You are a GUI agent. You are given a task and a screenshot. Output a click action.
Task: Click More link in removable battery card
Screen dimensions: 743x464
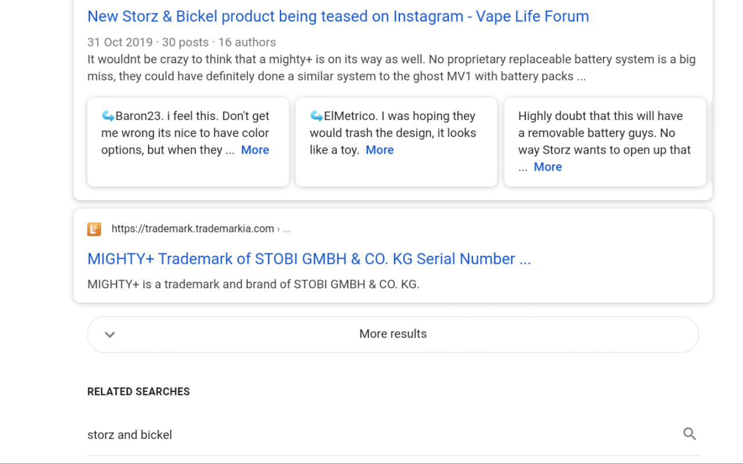point(547,166)
